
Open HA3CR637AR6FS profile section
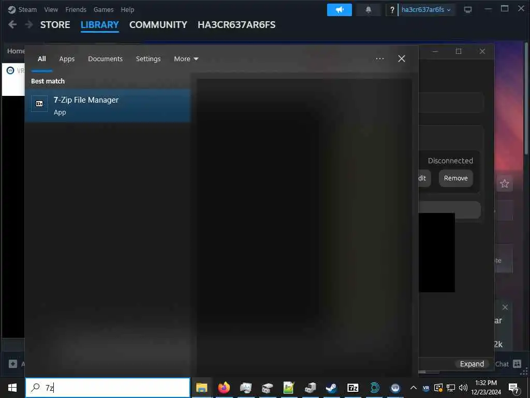pyautogui.click(x=237, y=25)
